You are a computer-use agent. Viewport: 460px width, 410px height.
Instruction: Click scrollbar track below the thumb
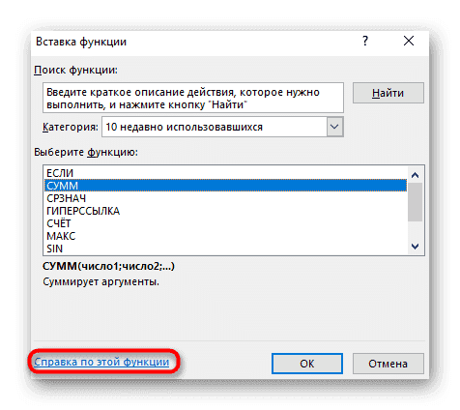pyautogui.click(x=415, y=231)
